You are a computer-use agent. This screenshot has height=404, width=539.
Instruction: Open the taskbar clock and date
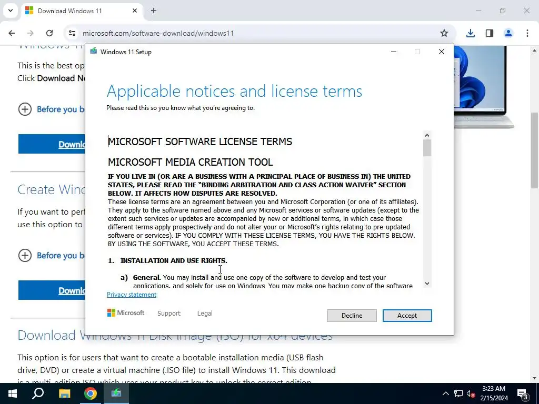click(x=494, y=393)
